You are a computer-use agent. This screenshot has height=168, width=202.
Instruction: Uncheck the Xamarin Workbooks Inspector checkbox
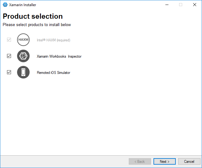pyautogui.click(x=9, y=56)
